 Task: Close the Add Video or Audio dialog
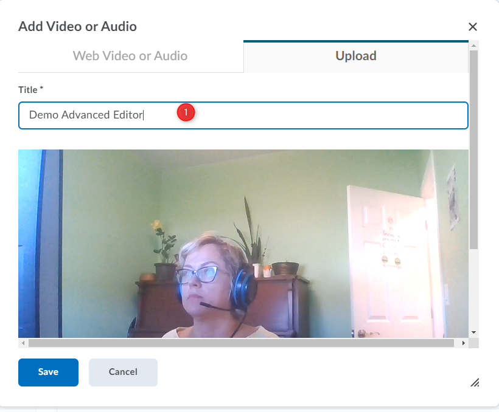pos(472,27)
